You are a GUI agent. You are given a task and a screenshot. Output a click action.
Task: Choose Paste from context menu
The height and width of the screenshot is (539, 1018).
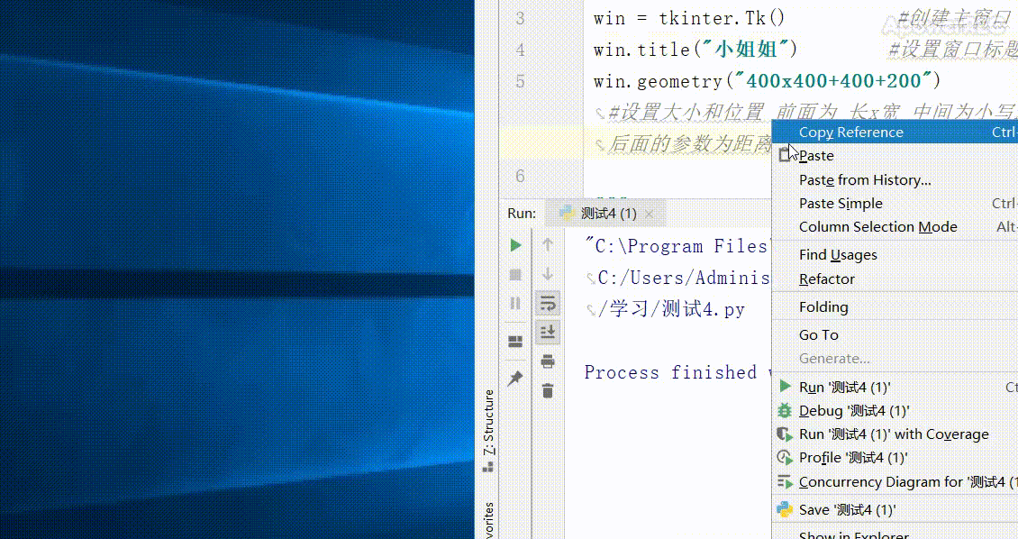click(x=895, y=156)
